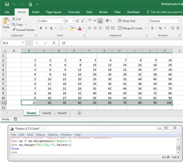Viewport: 183px width, 163px height.
Task: Expand the Name Box dropdown arrow
Action: (23, 43)
